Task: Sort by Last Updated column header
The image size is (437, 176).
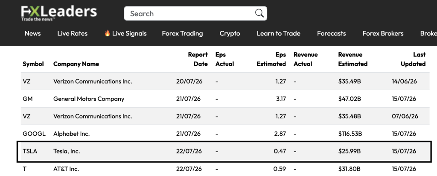Action: pos(413,59)
